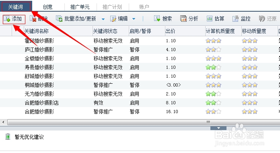Expand the 批量添加/更新 dropdown arrow
The image size is (280, 153).
pyautogui.click(x=103, y=19)
